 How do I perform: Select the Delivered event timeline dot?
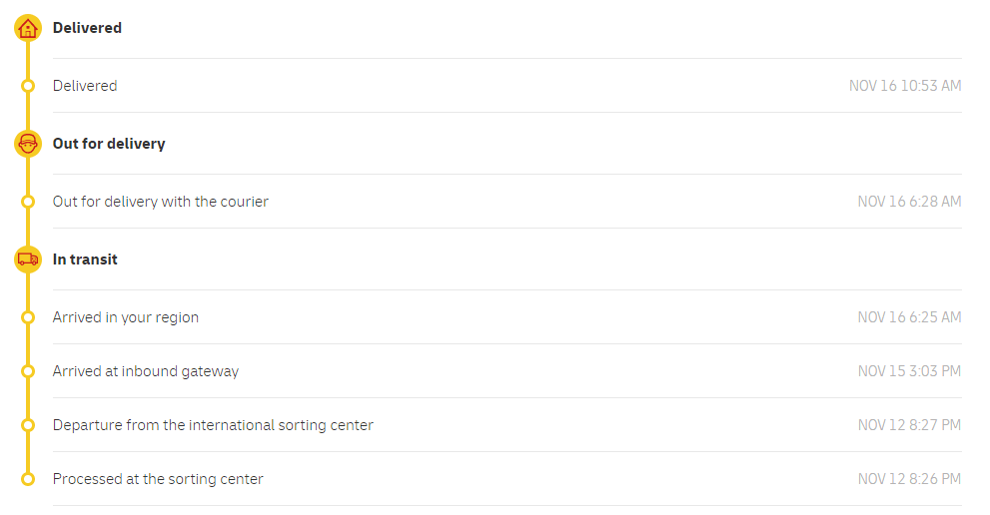[x=28, y=86]
